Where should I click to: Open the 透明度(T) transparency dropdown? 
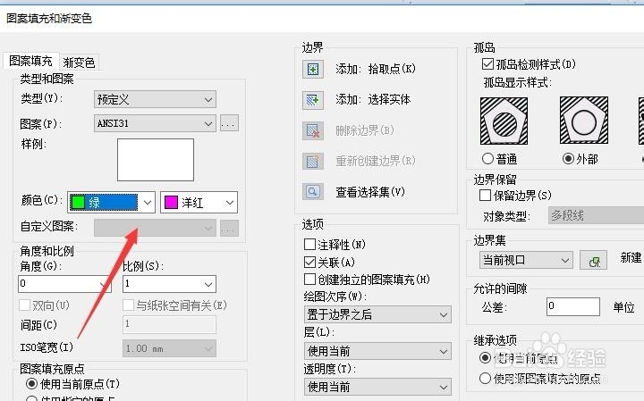(377, 387)
